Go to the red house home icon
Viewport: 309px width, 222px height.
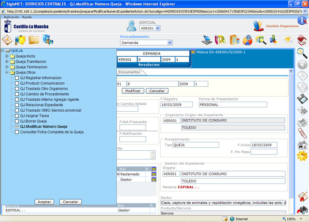point(302,40)
